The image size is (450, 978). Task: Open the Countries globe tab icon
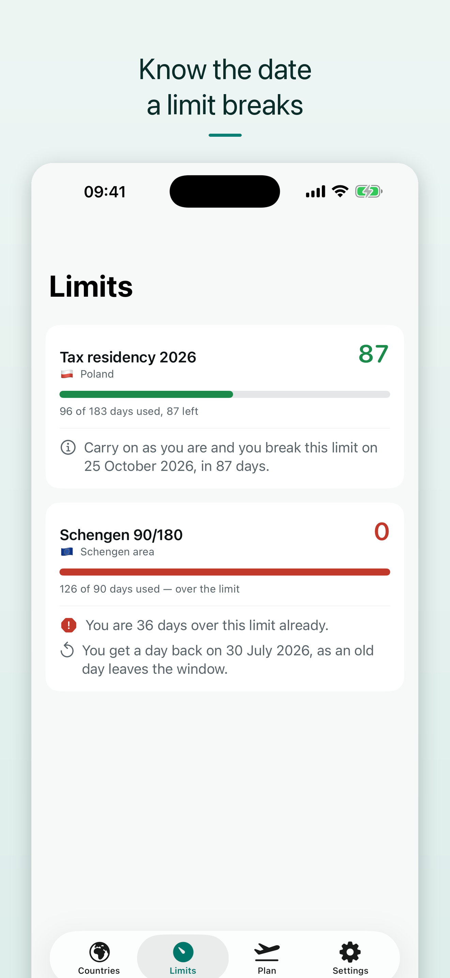100,952
